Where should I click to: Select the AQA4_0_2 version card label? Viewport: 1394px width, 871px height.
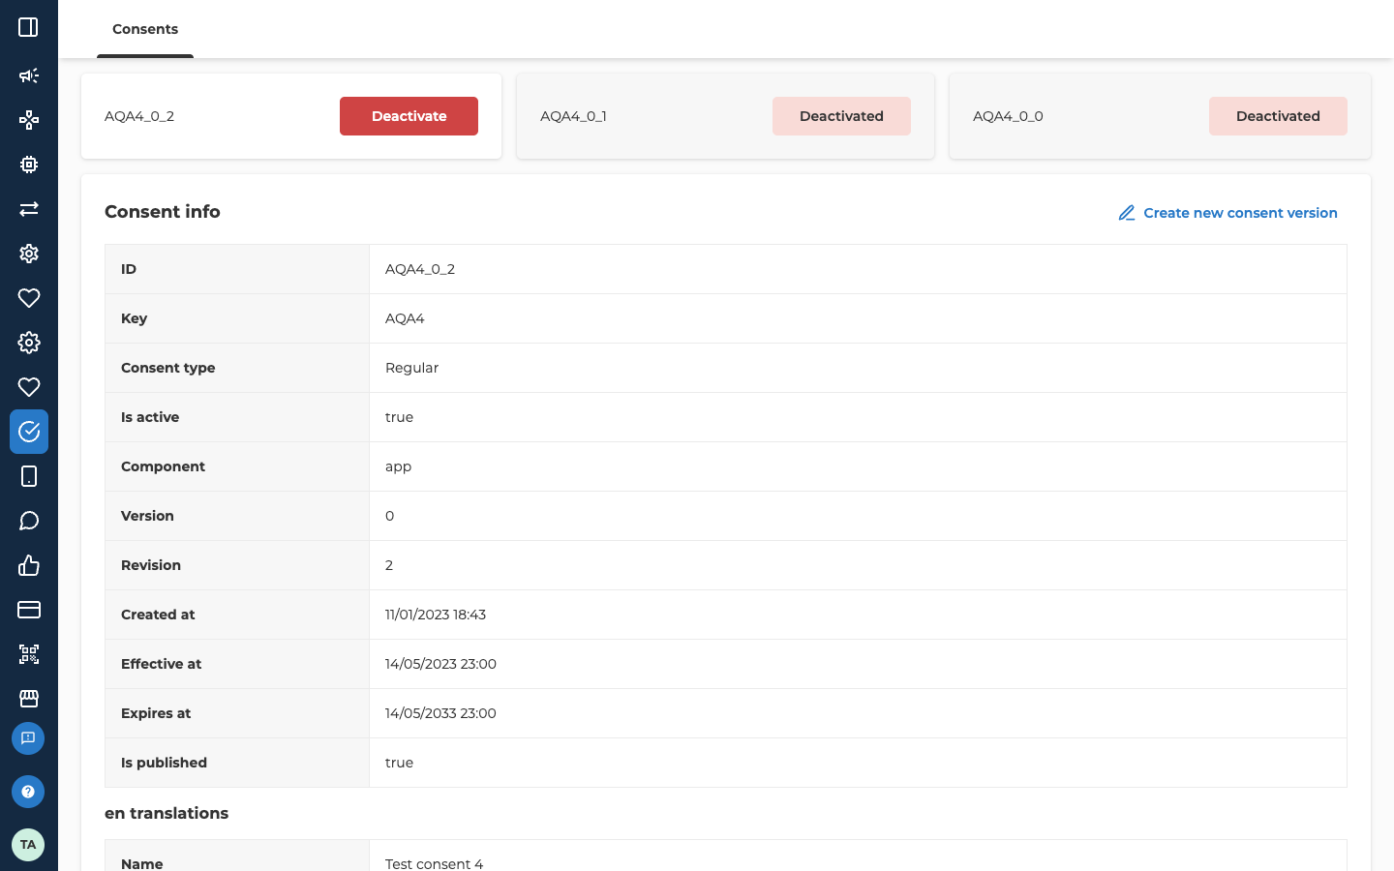[x=139, y=116]
